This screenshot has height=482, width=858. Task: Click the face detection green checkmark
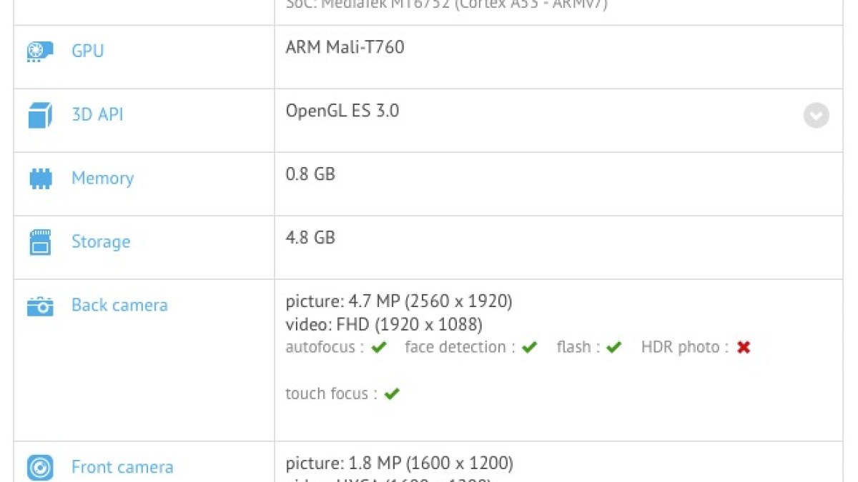pyautogui.click(x=529, y=348)
